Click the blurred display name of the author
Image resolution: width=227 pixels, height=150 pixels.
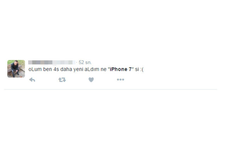40,62
